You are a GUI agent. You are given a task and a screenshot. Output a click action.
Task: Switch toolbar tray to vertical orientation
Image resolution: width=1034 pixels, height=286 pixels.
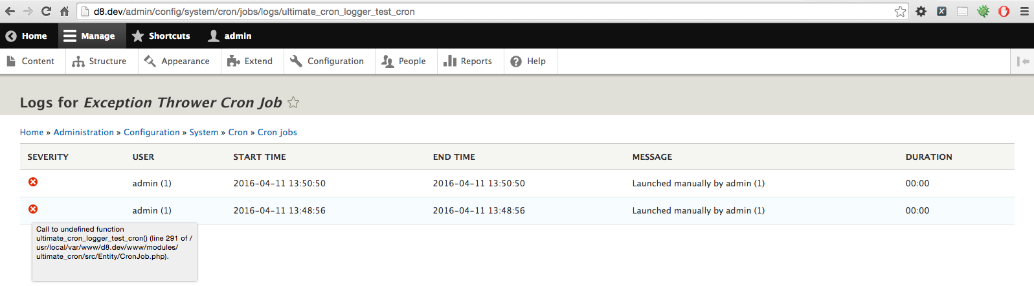(x=1023, y=61)
